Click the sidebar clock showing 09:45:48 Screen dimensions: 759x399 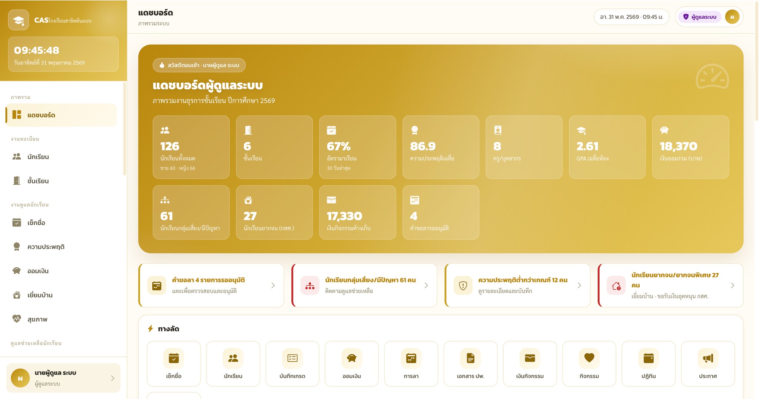click(37, 50)
